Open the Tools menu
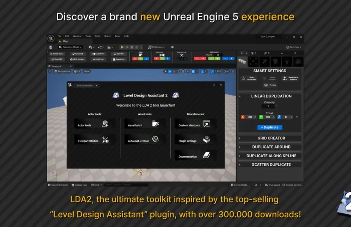 point(88,36)
